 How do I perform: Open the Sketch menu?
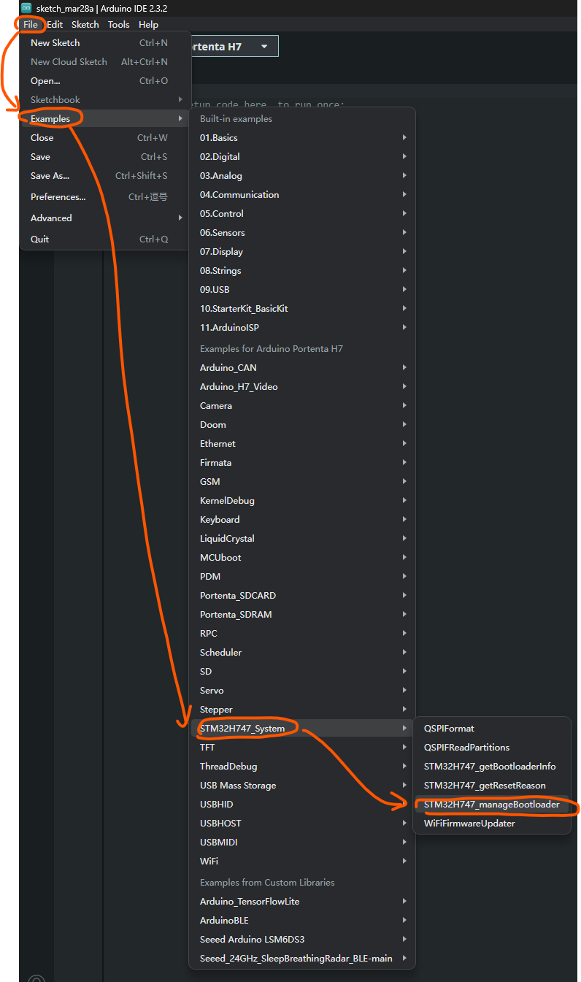tap(85, 24)
